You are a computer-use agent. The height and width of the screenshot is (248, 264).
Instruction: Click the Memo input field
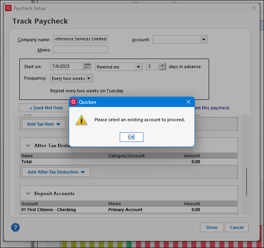[80, 49]
